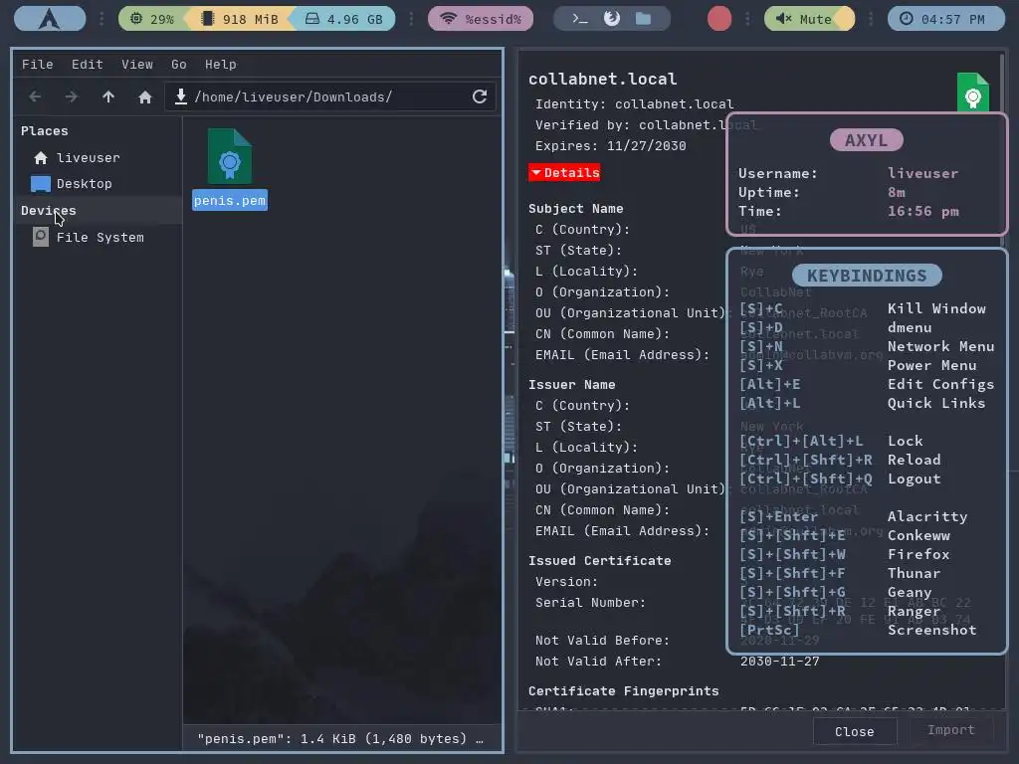Viewport: 1019px width, 764px height.
Task: Reload the current folder
Action: click(x=480, y=96)
